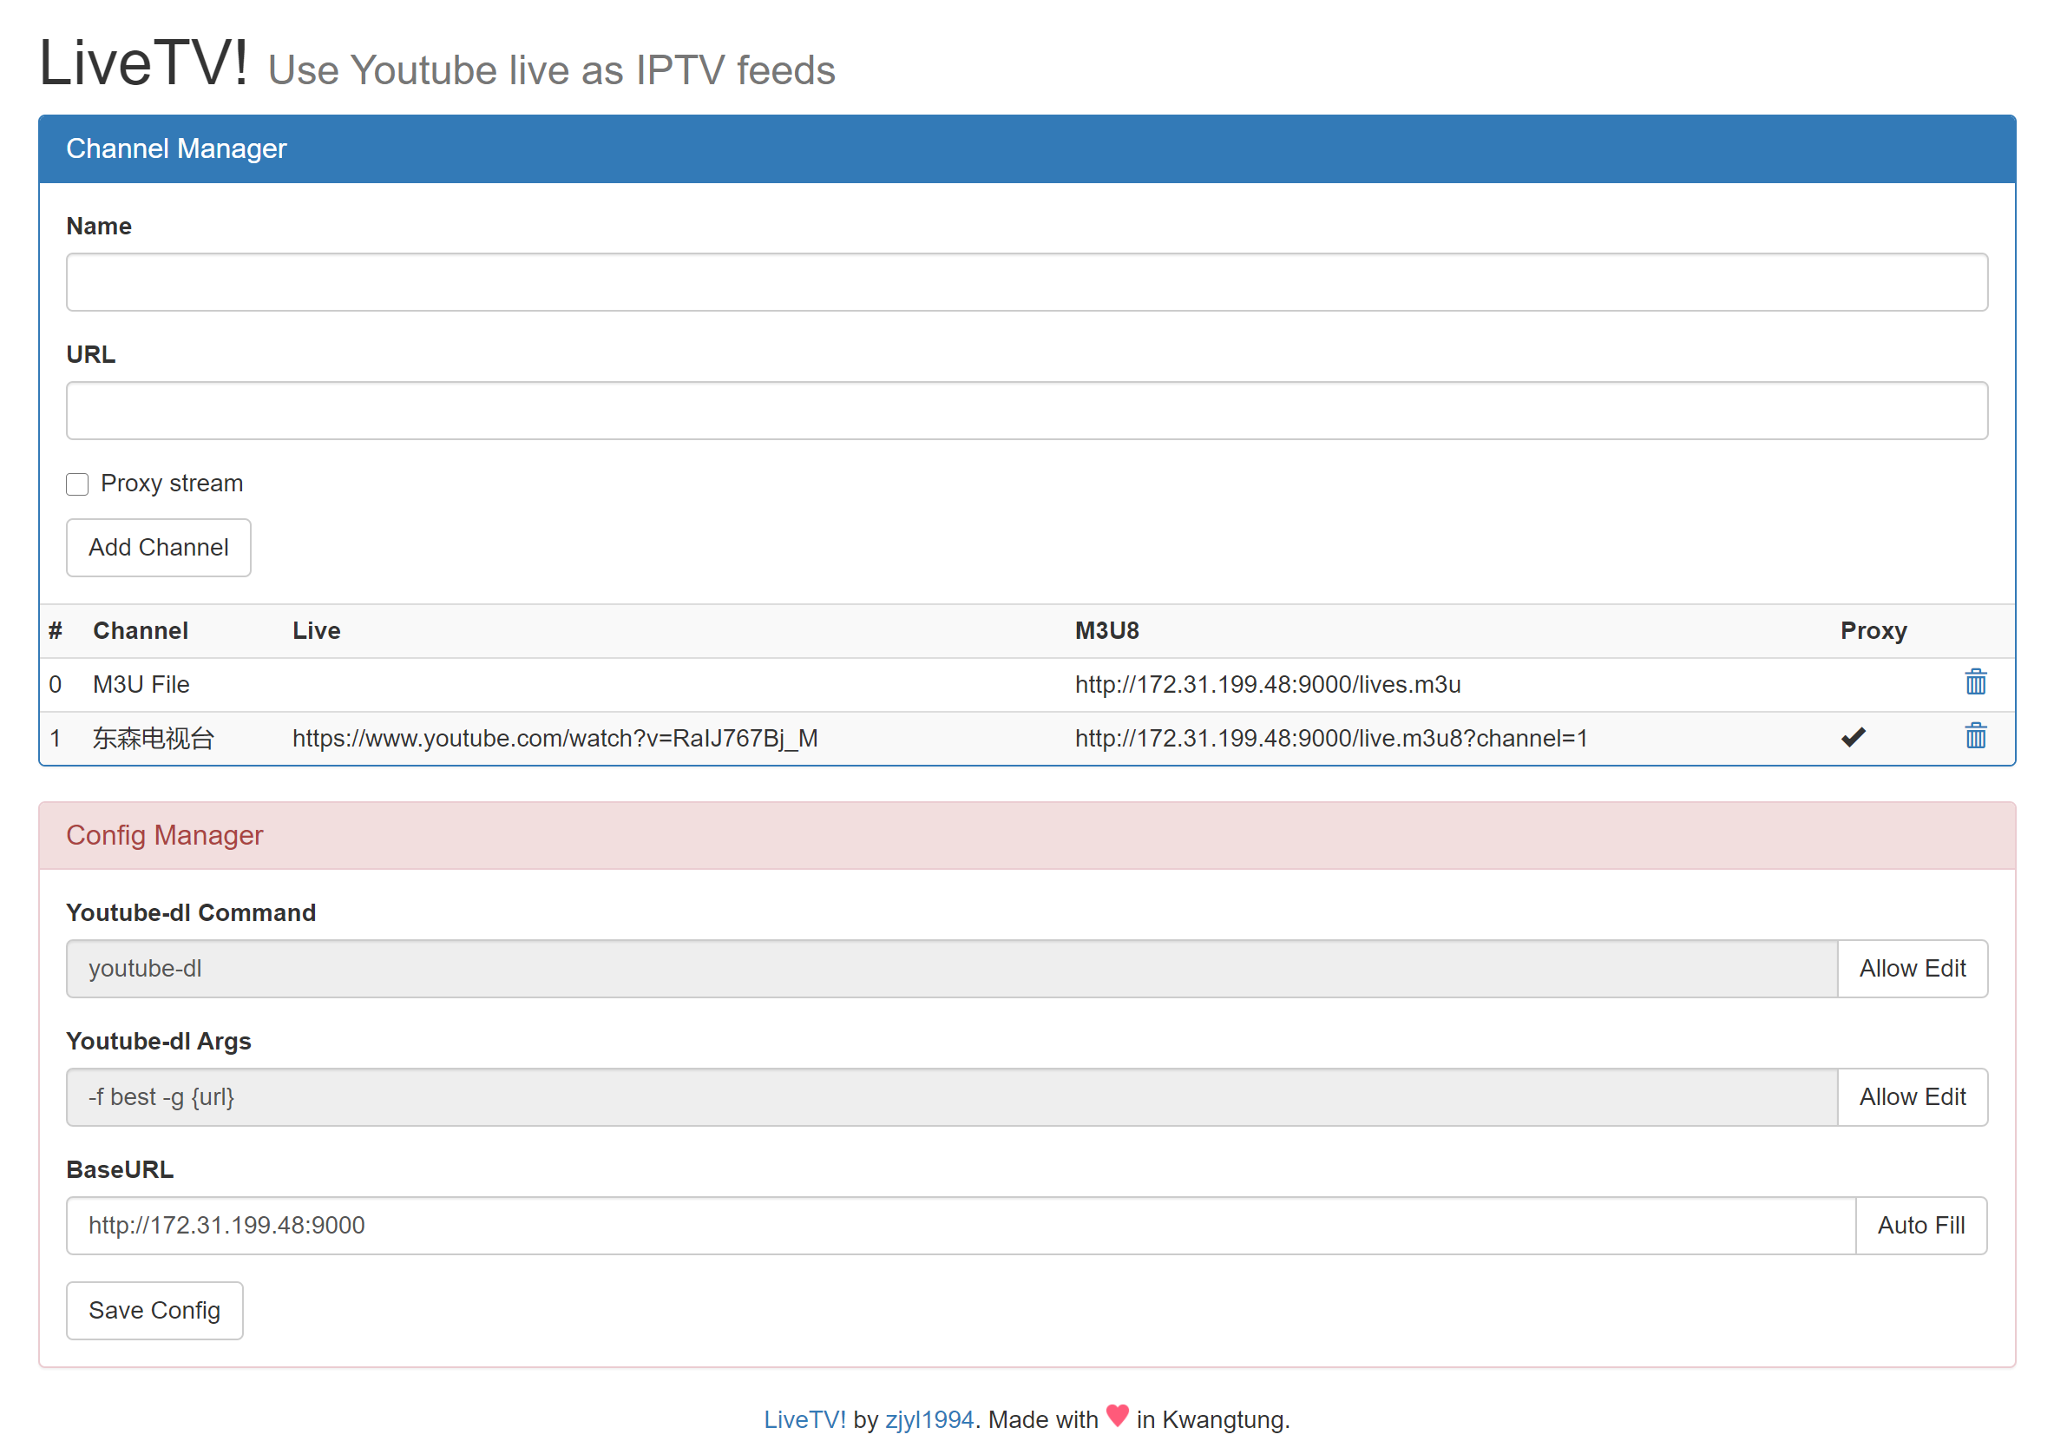This screenshot has height=1441, width=2054.
Task: Click the heart icon in the footer
Action: click(1117, 1415)
